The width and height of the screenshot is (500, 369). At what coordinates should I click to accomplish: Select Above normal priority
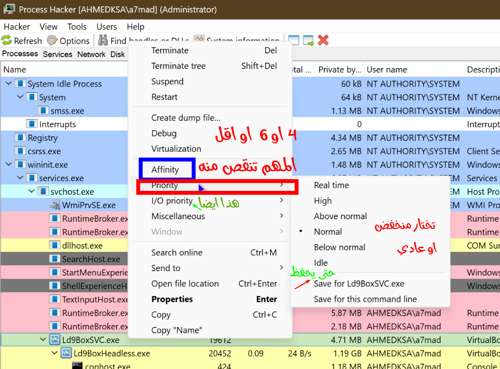pyautogui.click(x=340, y=216)
